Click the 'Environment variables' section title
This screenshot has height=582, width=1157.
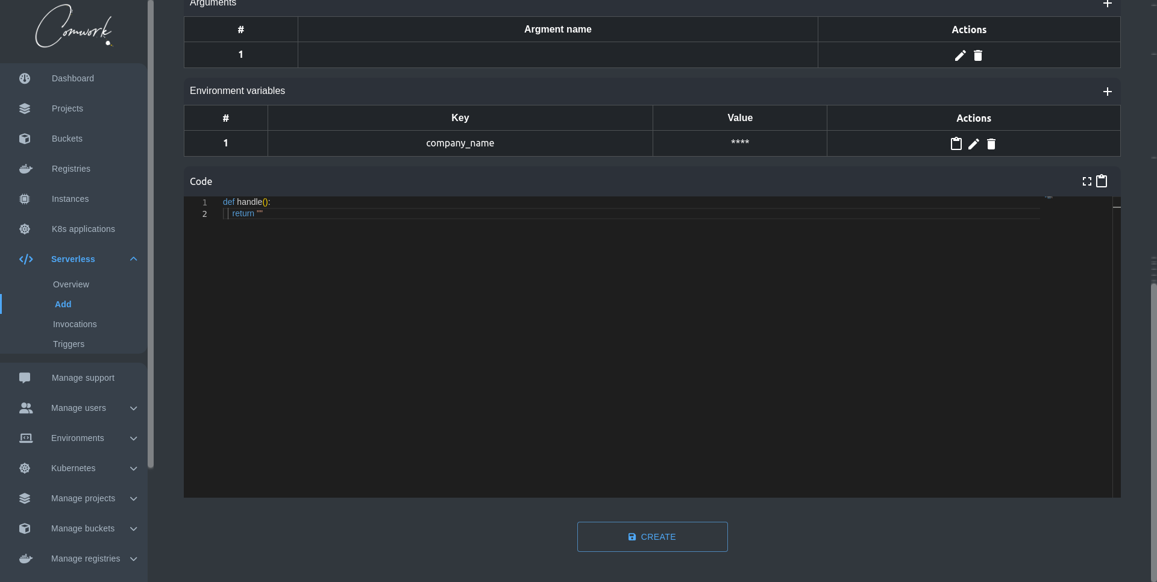(x=237, y=91)
